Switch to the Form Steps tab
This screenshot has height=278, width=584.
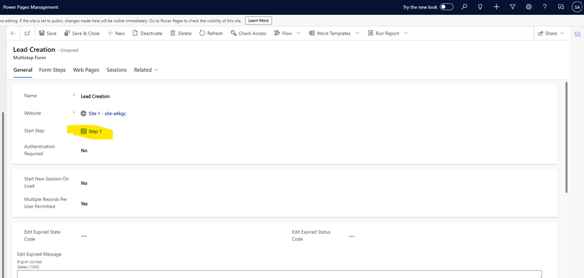[x=52, y=70]
